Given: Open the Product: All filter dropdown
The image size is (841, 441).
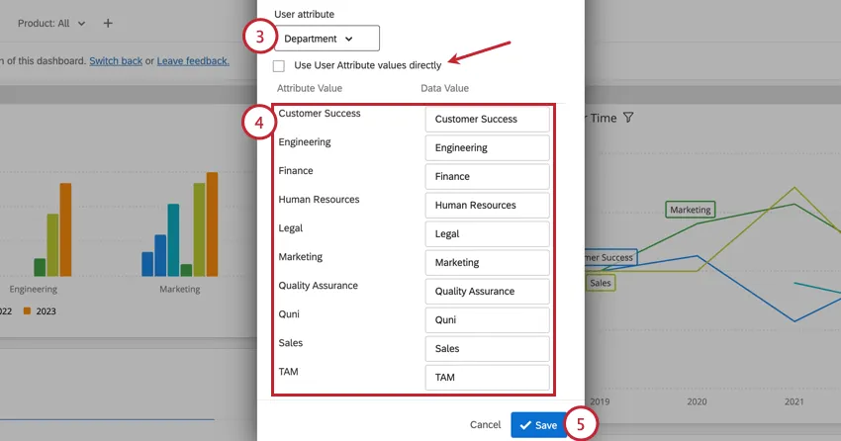Looking at the screenshot, I should pyautogui.click(x=51, y=23).
